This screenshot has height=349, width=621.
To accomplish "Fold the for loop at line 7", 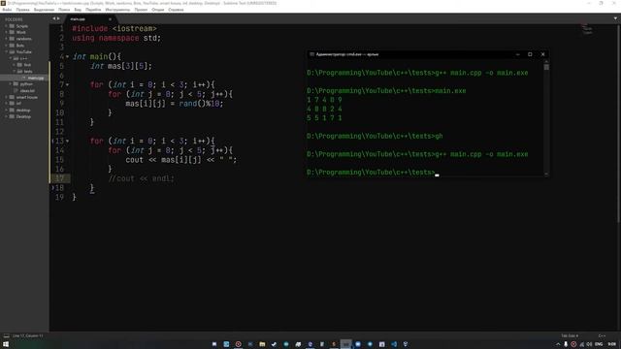I will 67,84.
